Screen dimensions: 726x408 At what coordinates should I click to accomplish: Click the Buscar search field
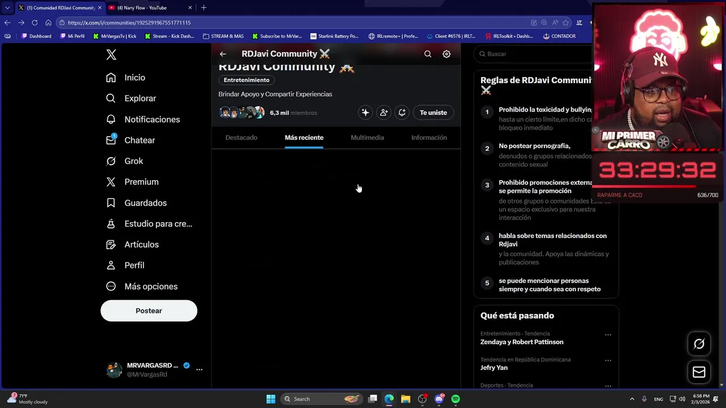tap(533, 54)
